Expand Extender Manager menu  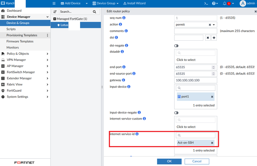(x=47, y=78)
